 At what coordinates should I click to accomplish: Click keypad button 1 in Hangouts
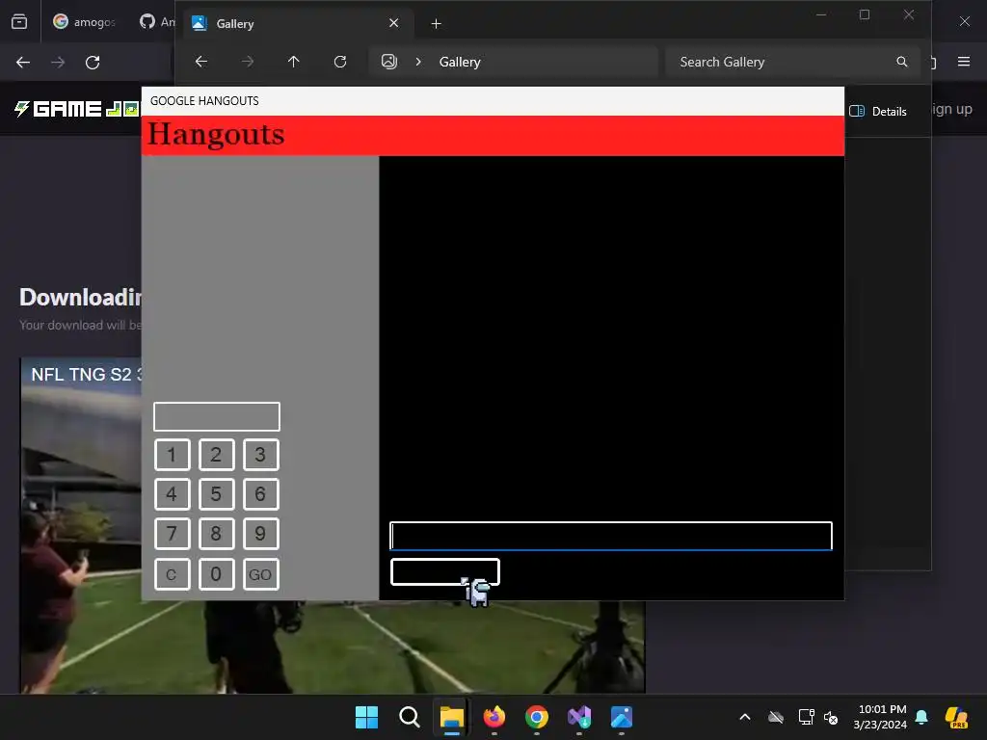(x=172, y=455)
